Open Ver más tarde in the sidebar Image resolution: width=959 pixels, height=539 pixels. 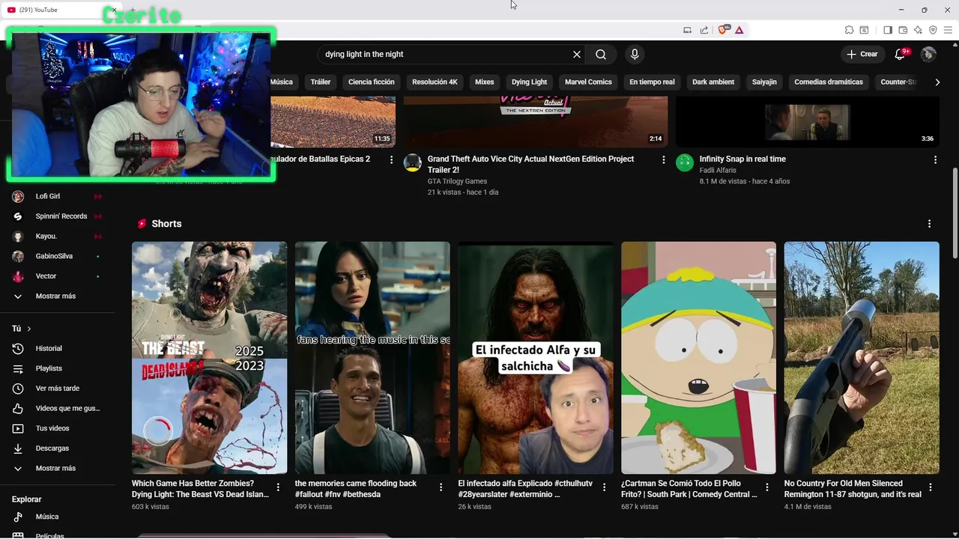tap(57, 389)
